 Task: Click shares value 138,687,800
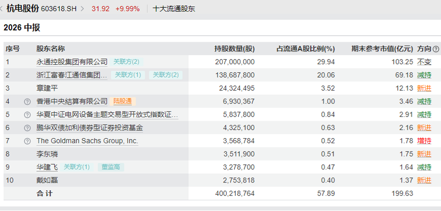235,75
